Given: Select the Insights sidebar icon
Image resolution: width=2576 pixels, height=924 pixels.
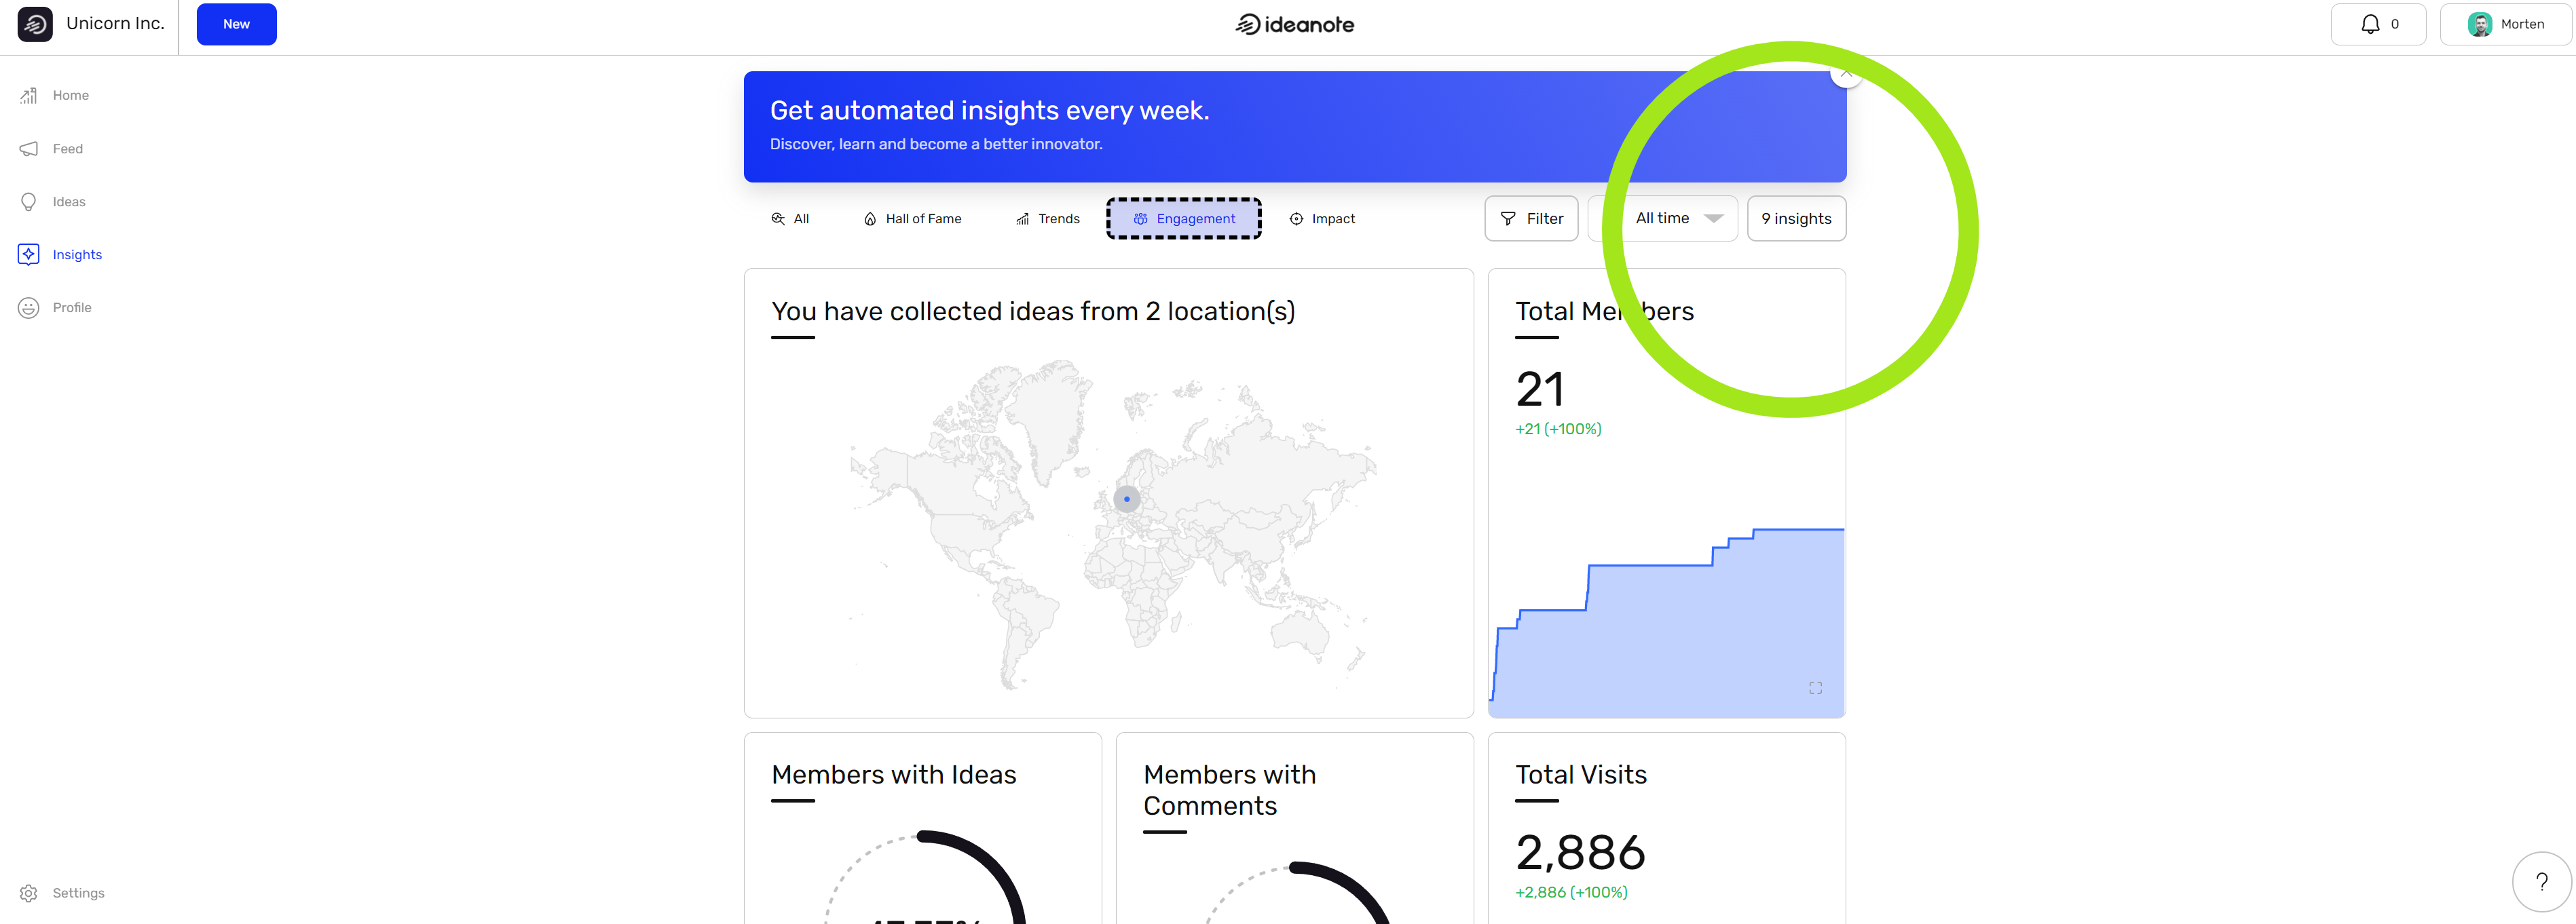Looking at the screenshot, I should 29,254.
